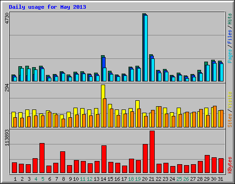Screen dimensions: 235x184
Task: Click day label 10 on the x-axis
Action: pos(76,179)
